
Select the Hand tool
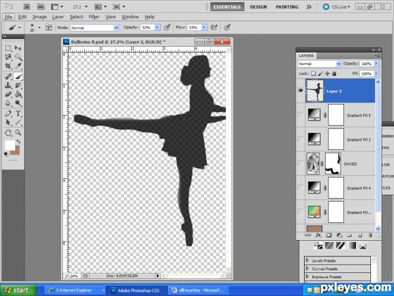click(x=8, y=132)
